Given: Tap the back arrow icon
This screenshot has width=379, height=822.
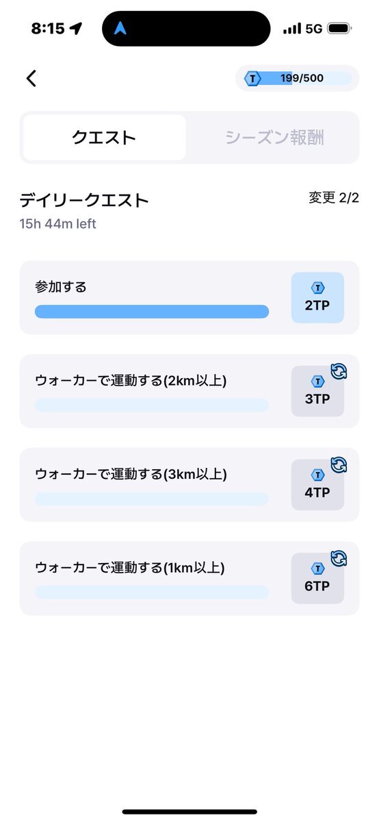Looking at the screenshot, I should [31, 78].
